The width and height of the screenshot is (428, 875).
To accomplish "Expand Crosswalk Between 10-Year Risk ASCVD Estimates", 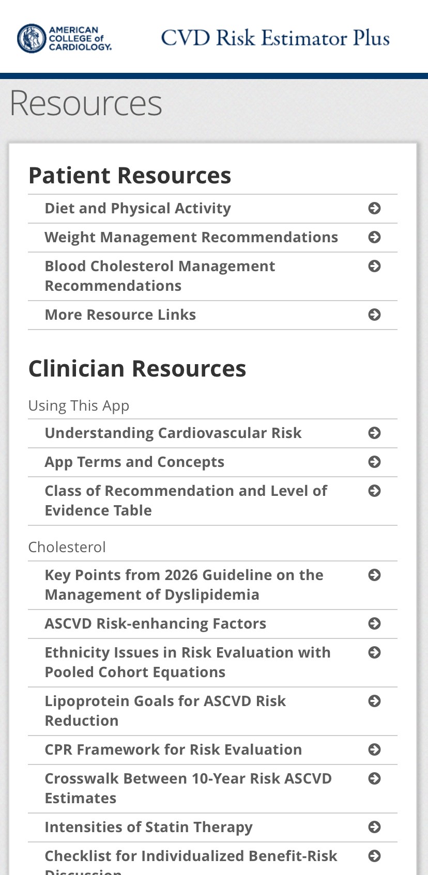I will (188, 788).
